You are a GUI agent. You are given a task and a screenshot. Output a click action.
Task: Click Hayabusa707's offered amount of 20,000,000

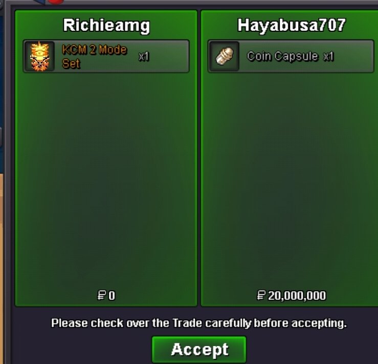click(x=297, y=295)
